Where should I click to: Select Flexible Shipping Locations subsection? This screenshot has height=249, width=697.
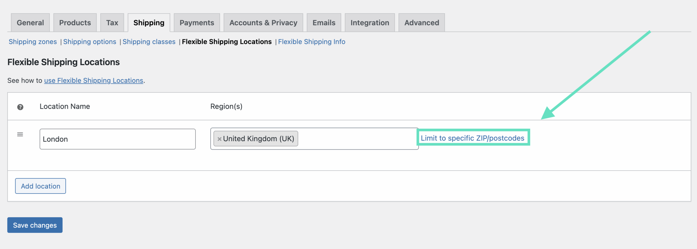pos(227,42)
